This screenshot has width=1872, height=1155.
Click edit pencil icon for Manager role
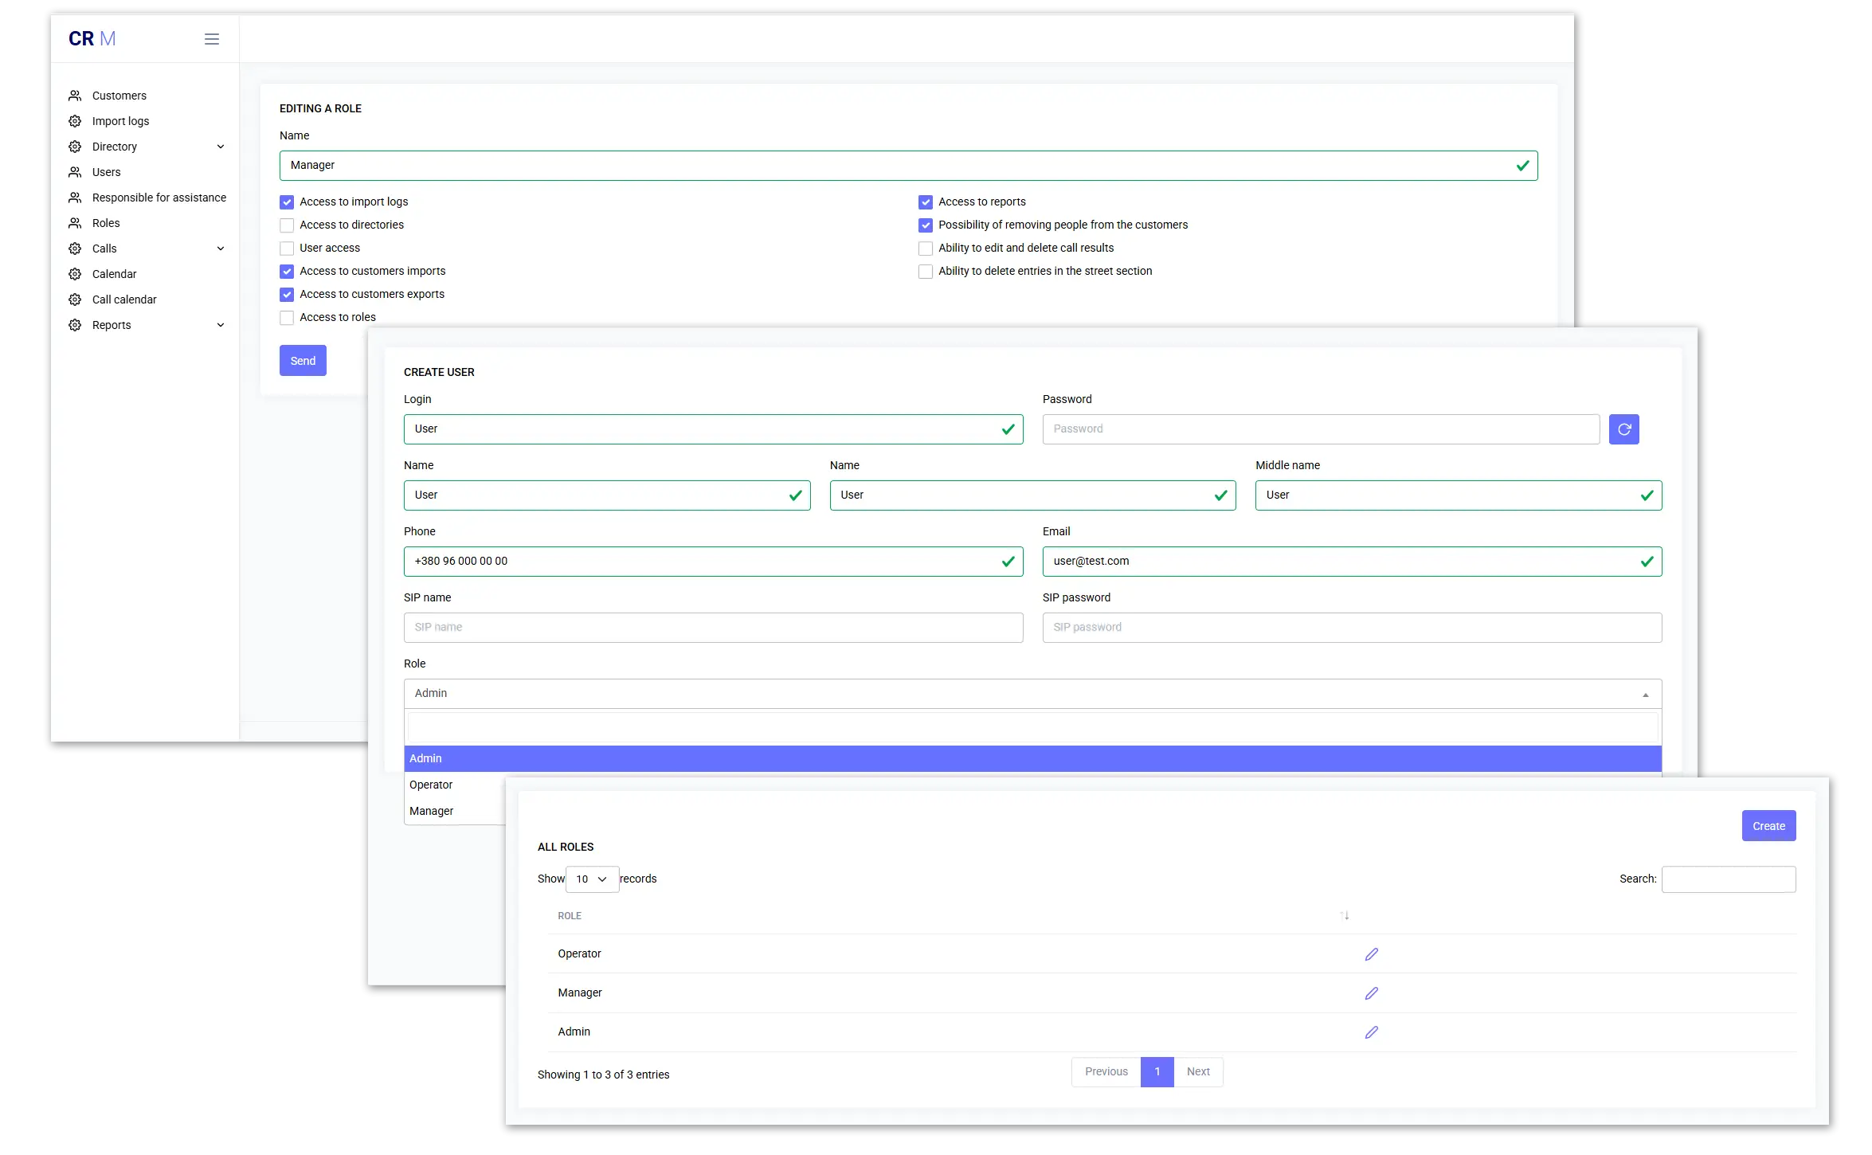1371,993
